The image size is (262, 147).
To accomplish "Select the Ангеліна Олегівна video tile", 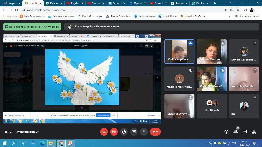I will coord(244,79).
